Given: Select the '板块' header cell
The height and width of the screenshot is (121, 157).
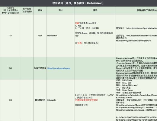Looking at the screenshot, I should click(40, 10).
